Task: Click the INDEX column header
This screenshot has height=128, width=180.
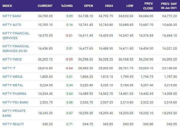Action: [7, 6]
